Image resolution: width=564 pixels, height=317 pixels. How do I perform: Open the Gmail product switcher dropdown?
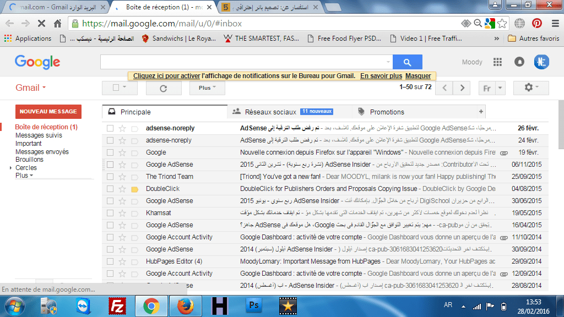click(x=31, y=88)
